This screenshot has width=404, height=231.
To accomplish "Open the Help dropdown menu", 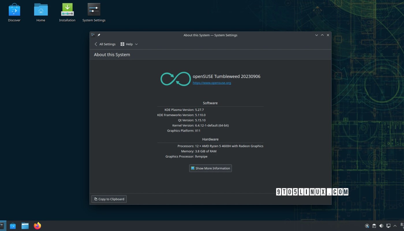I will [129, 44].
